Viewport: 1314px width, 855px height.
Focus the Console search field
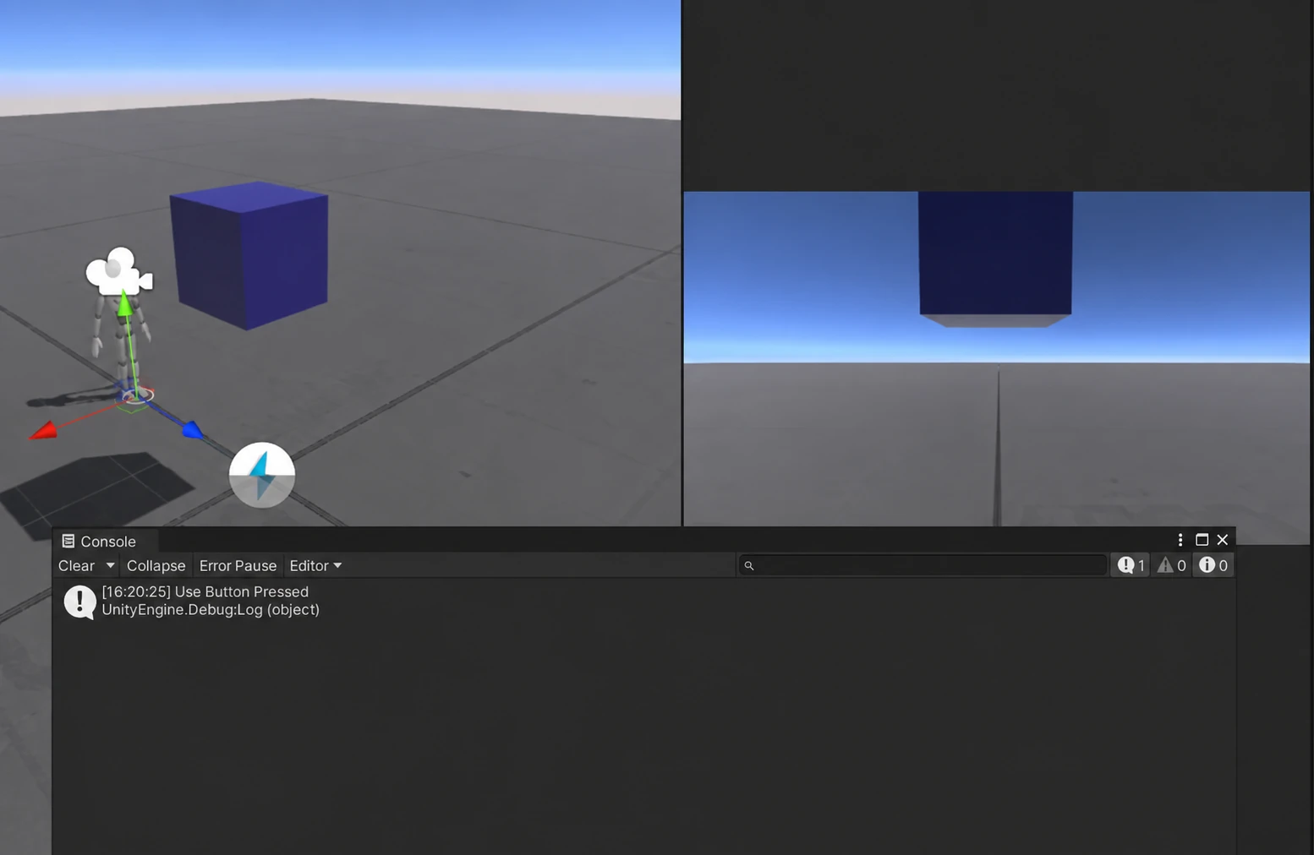[923, 565]
